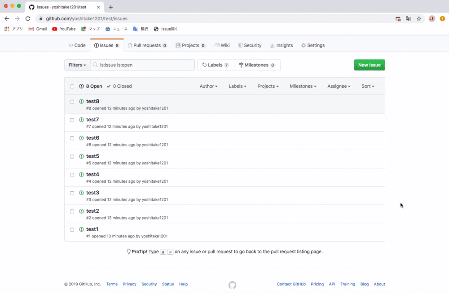
Task: Open the Status footer link
Action: point(168,284)
